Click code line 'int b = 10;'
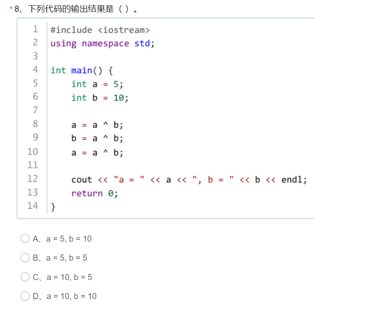The width and height of the screenshot is (383, 310). point(100,98)
